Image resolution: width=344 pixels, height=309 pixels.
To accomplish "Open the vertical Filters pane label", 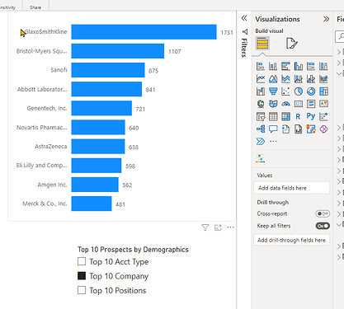I will [244, 48].
